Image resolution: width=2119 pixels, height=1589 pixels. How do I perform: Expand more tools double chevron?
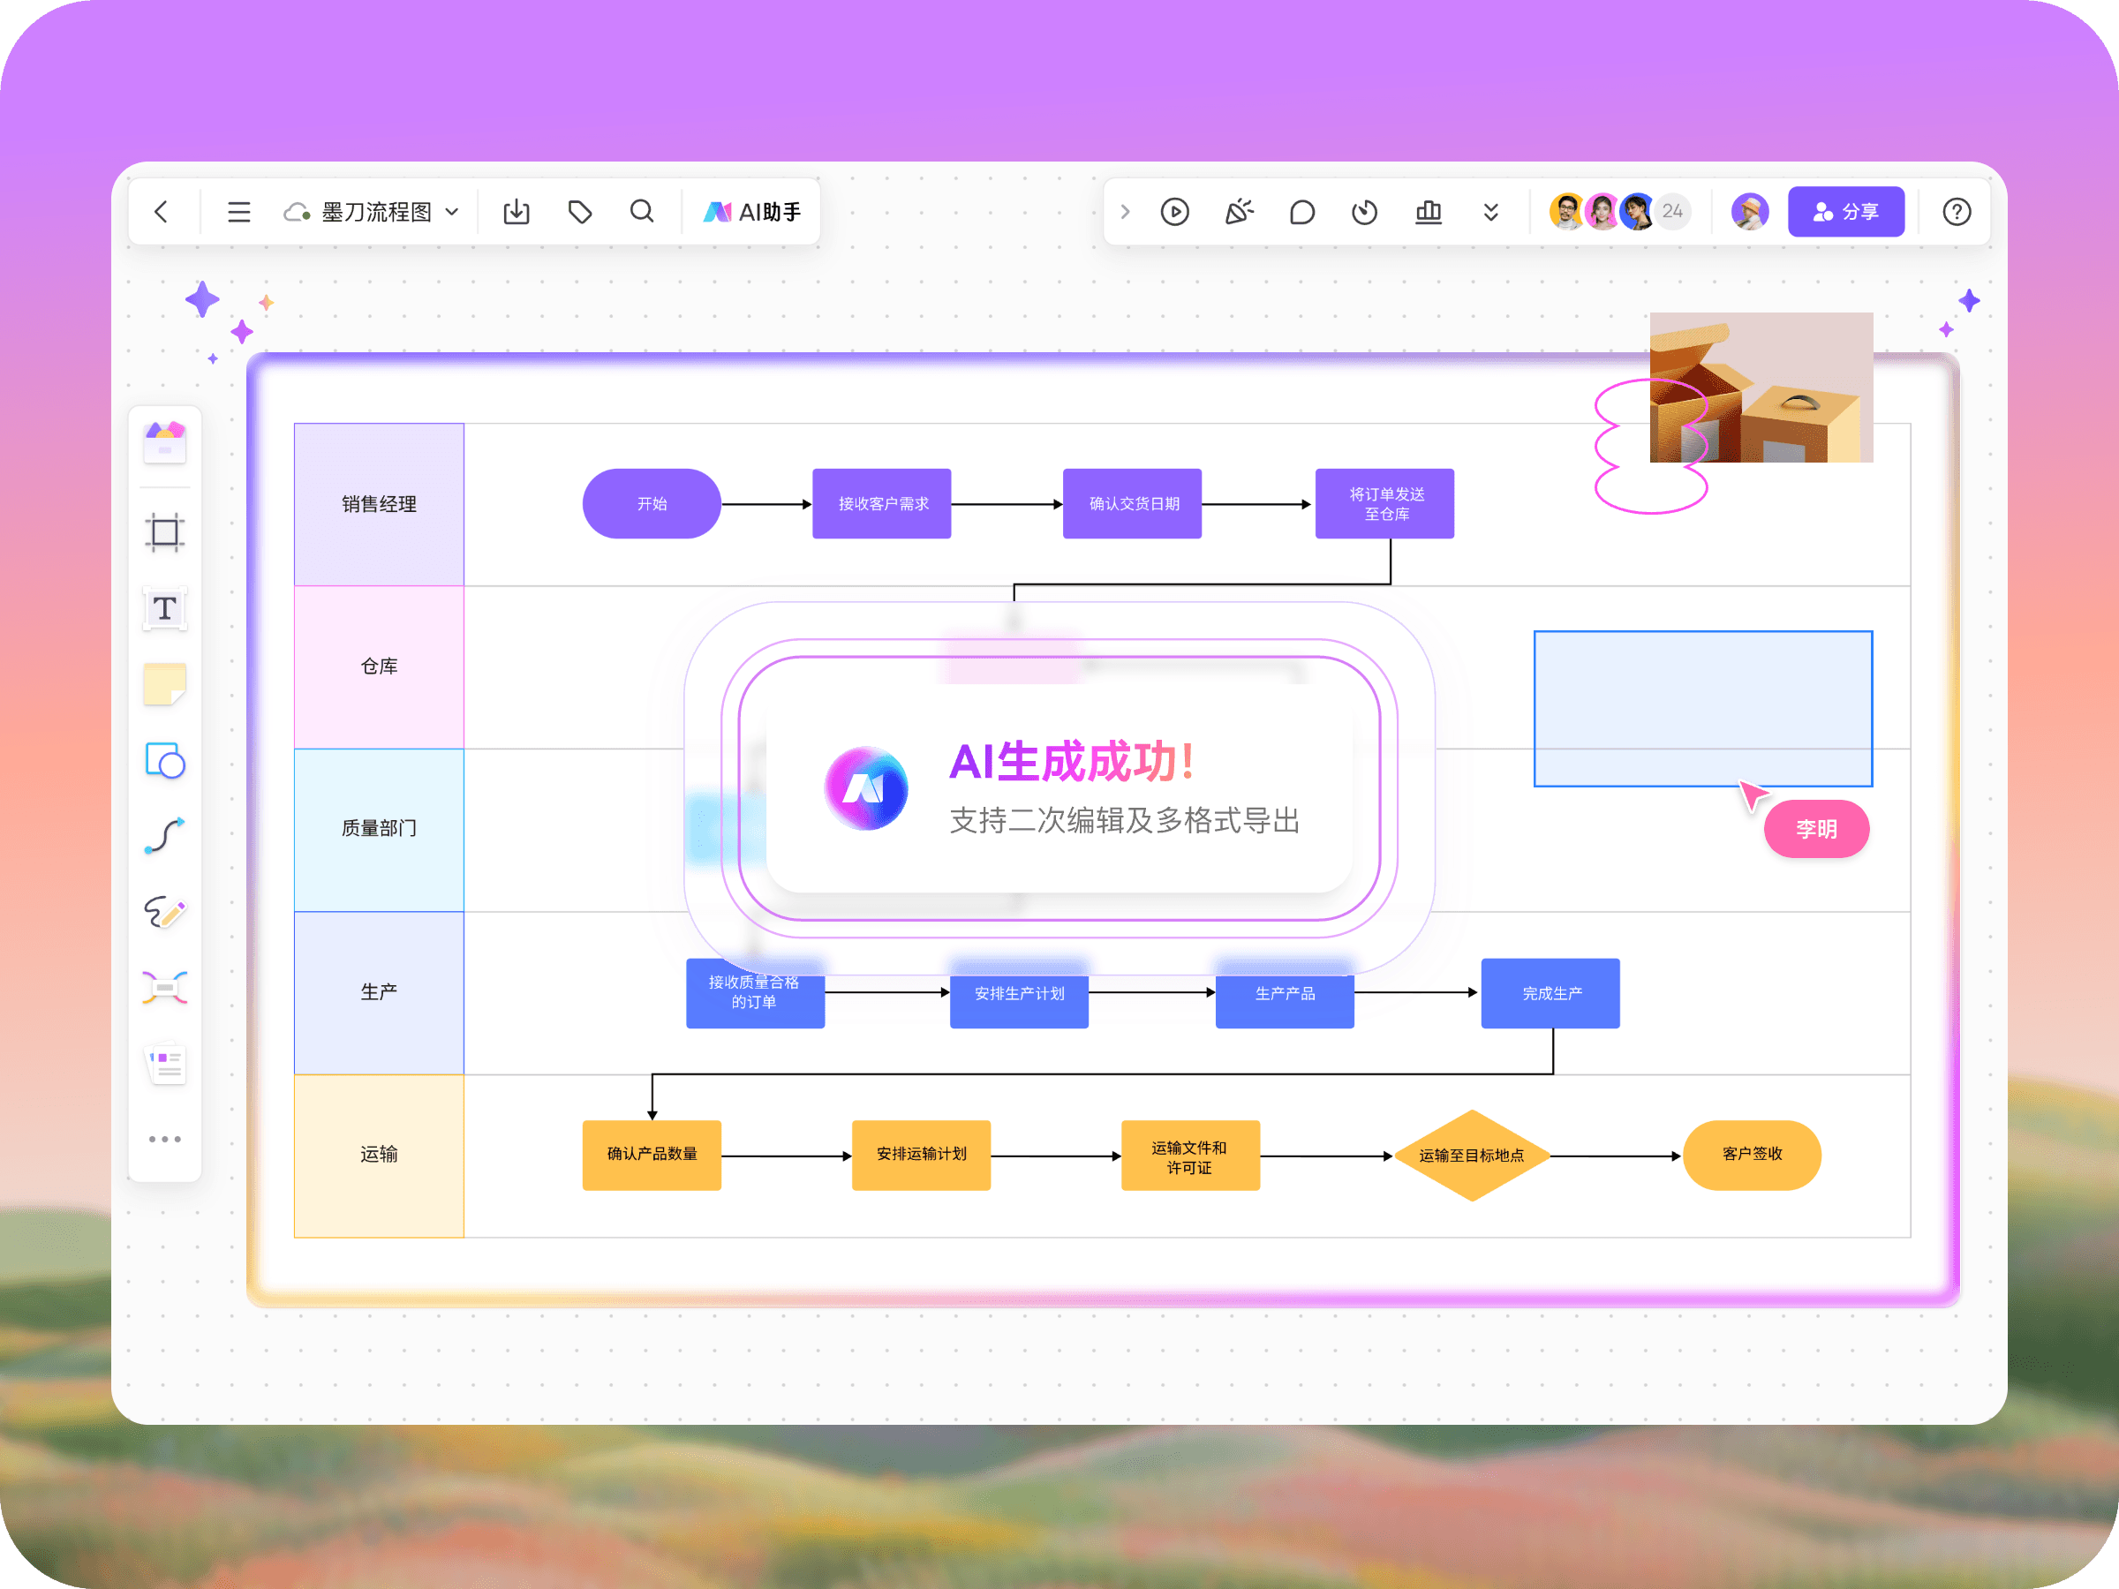tap(1490, 212)
